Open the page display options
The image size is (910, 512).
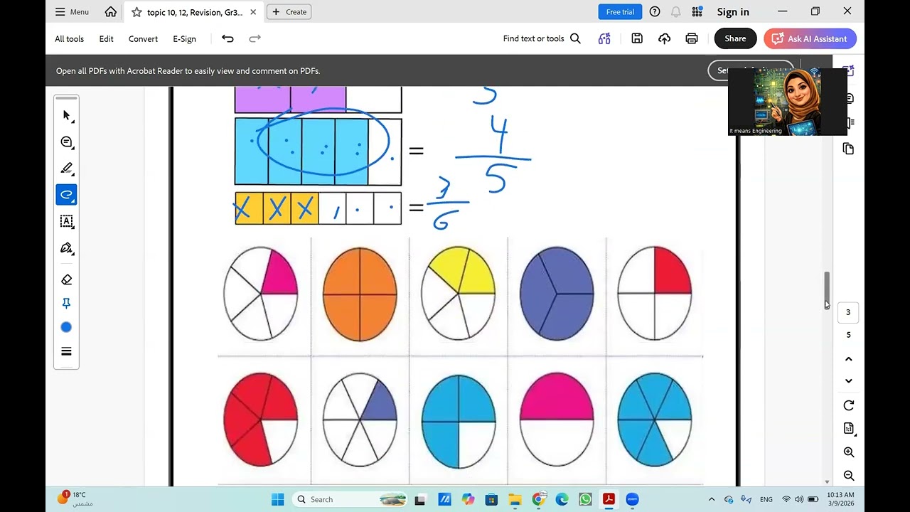pyautogui.click(x=848, y=428)
